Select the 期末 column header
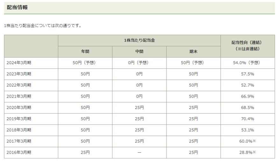Viewport: 277px width, 161px height. 193,52
